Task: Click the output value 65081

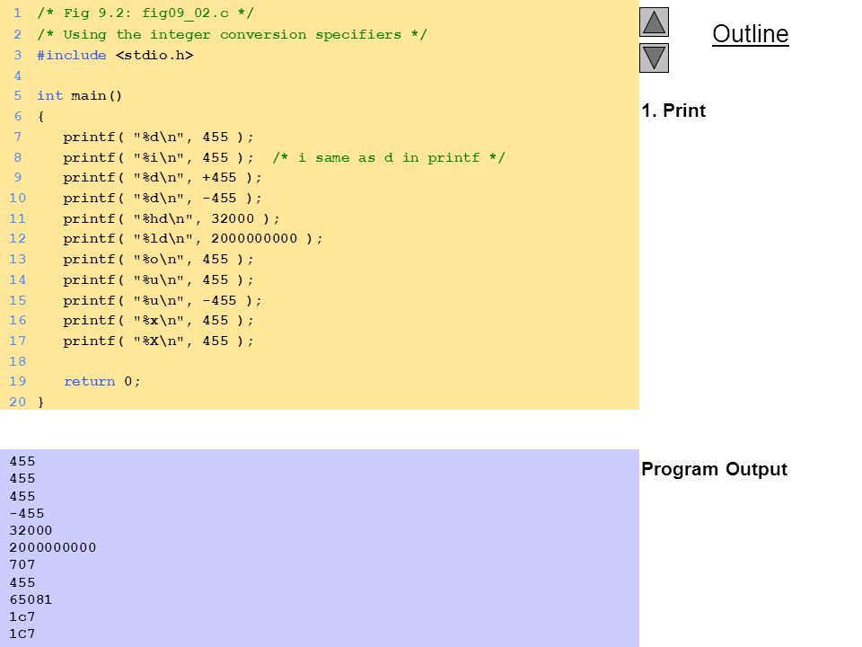Action: pyautogui.click(x=31, y=599)
